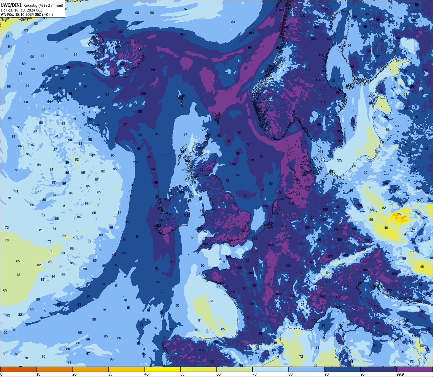433x377 pixels.
Task: Click the legend label 10
Action: tap(38, 374)
